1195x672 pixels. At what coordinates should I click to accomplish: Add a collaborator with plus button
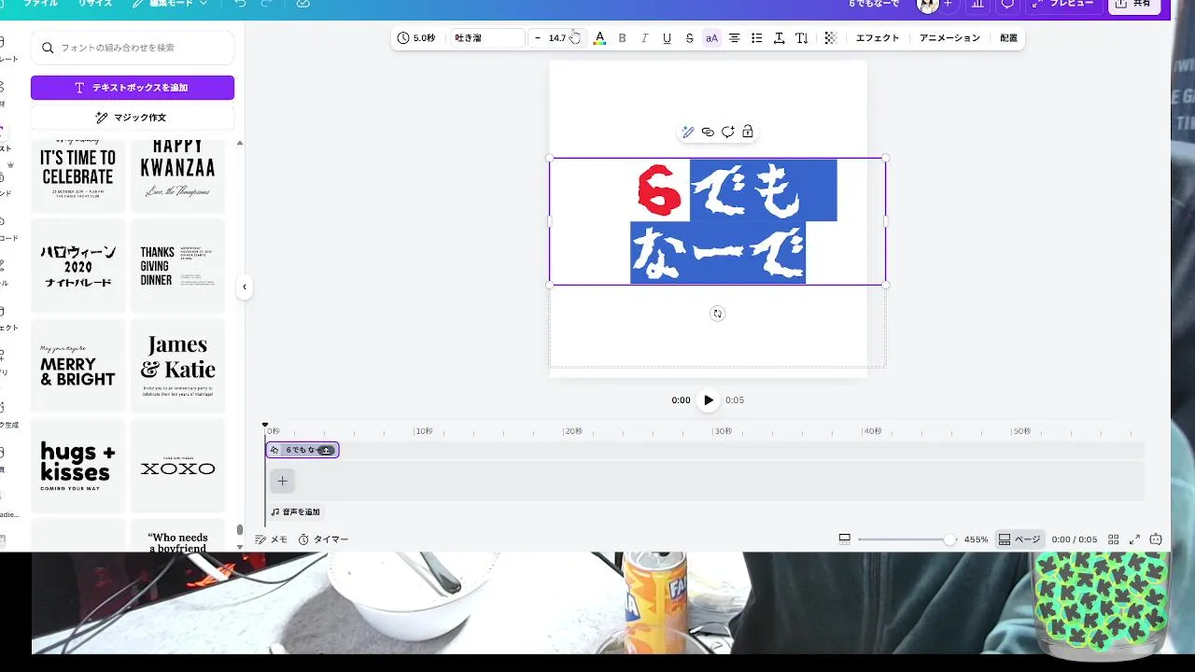pyautogui.click(x=948, y=4)
